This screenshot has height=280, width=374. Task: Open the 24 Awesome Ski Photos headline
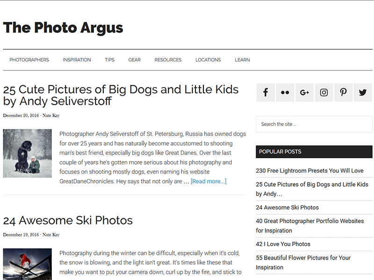point(68,220)
